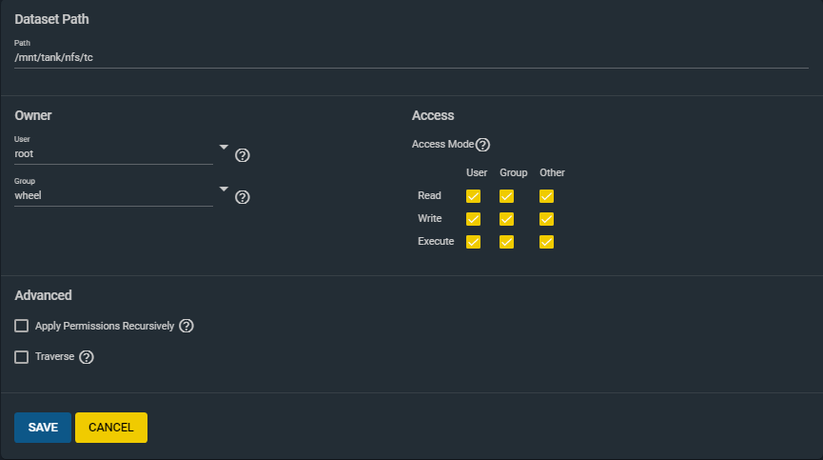Viewport: 823px width, 460px height.
Task: Show help icon next to Traverse
Action: point(86,357)
